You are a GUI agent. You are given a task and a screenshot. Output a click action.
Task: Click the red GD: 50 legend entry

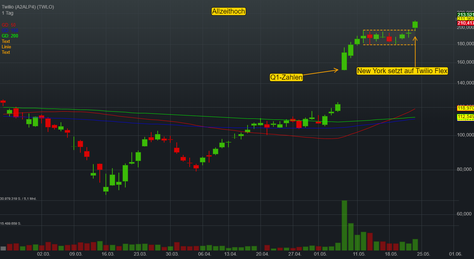point(9,25)
